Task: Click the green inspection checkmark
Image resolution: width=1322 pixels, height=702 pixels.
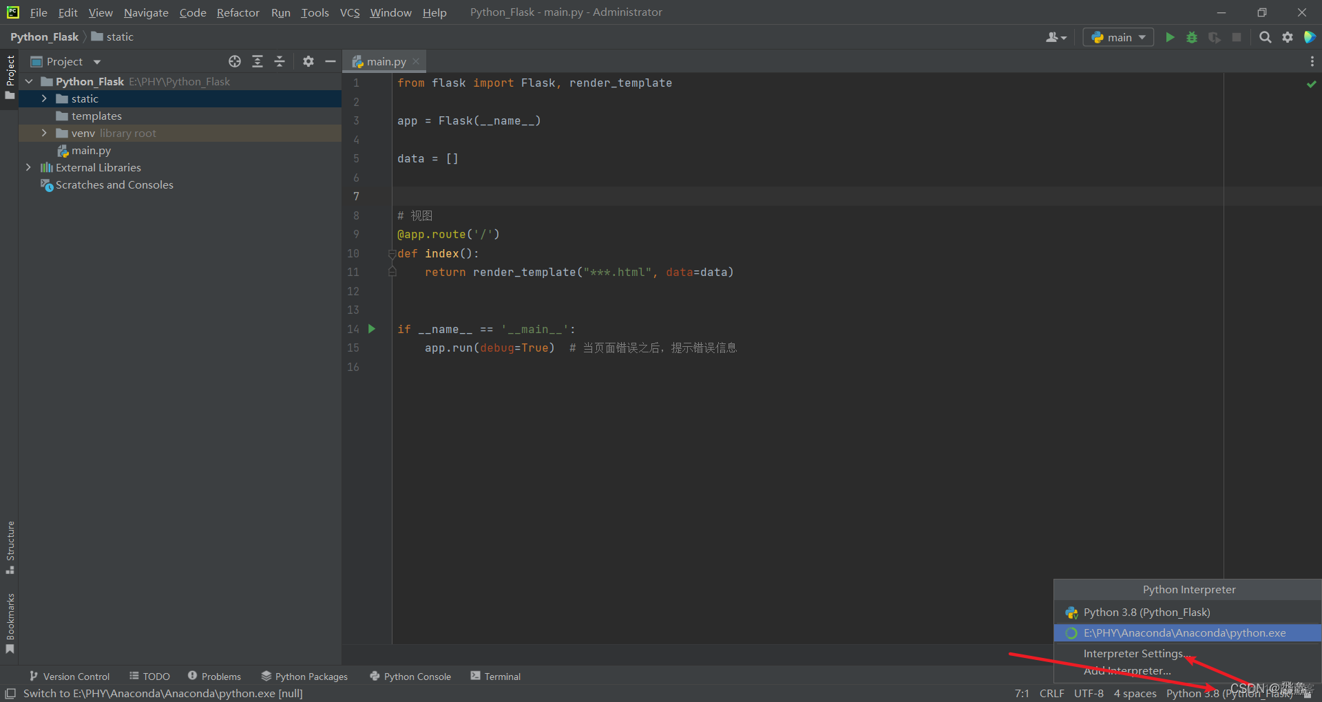Action: coord(1311,84)
